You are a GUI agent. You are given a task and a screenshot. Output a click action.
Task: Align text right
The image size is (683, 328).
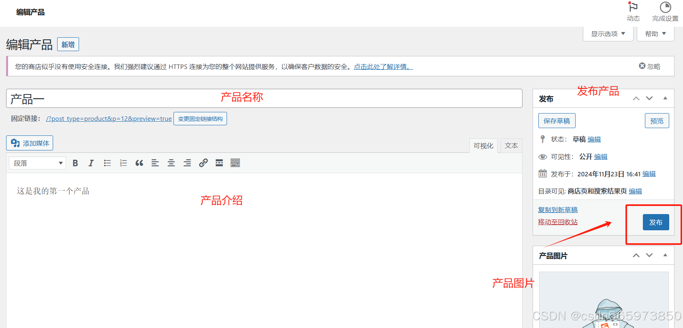tap(187, 163)
